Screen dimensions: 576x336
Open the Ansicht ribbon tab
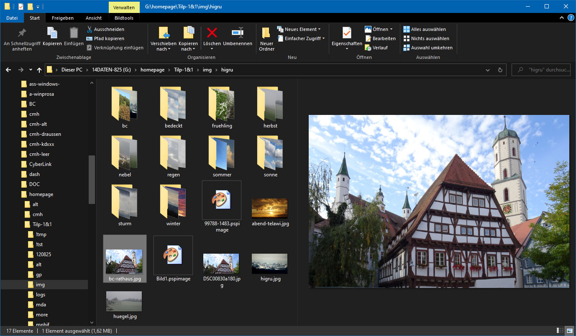tap(94, 18)
